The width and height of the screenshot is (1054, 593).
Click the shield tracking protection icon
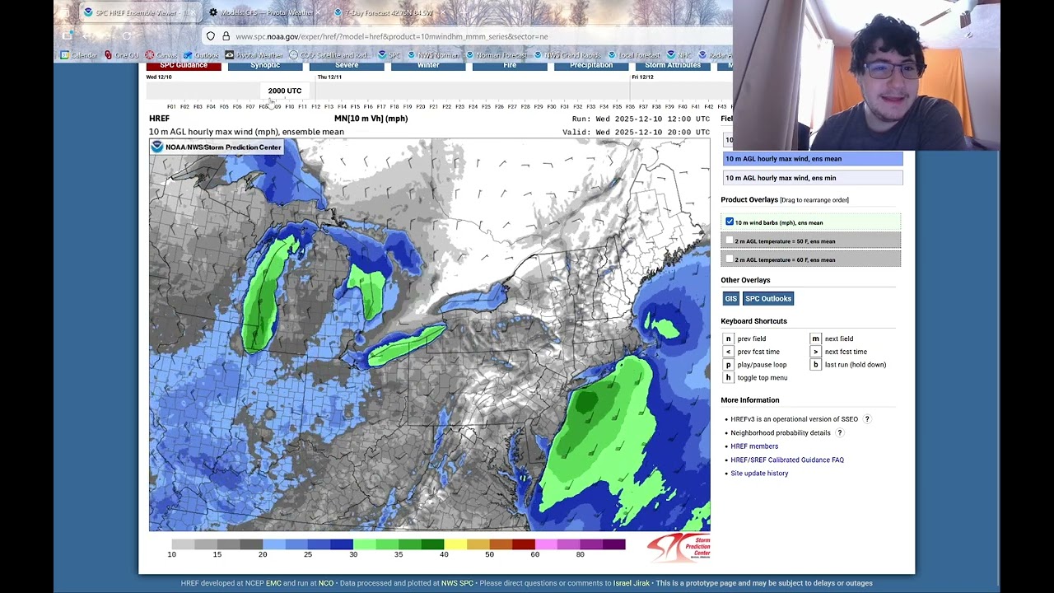[211, 36]
